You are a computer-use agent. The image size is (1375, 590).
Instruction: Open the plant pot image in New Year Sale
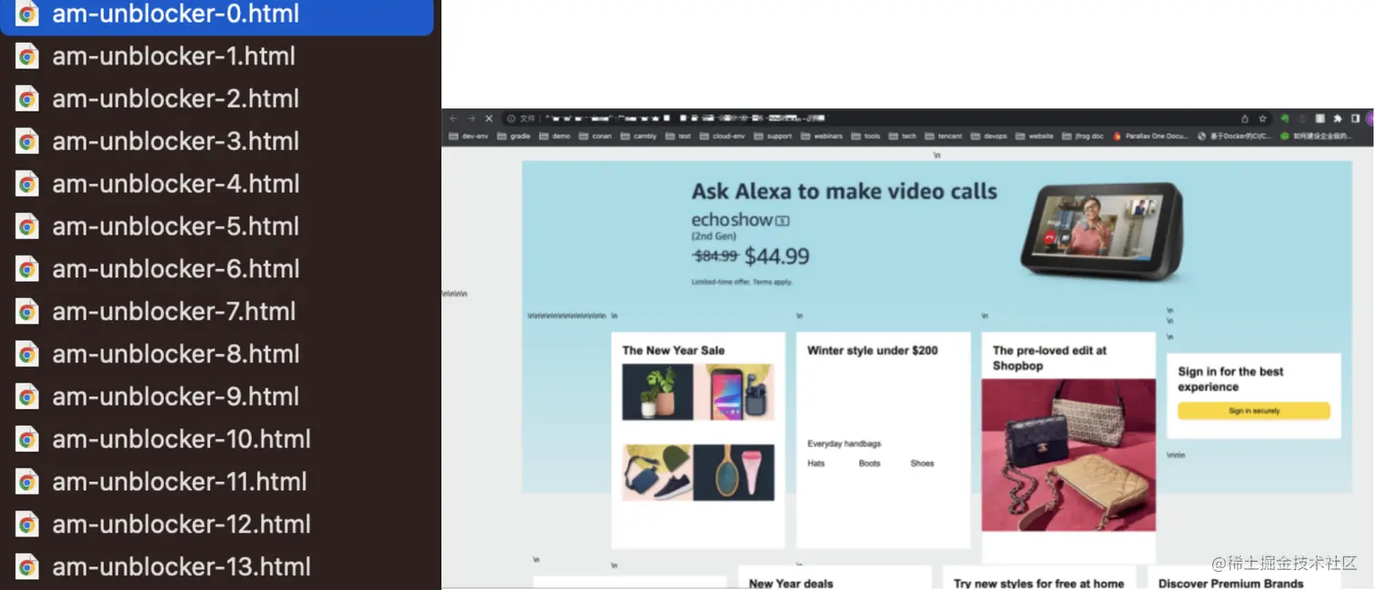click(x=657, y=392)
